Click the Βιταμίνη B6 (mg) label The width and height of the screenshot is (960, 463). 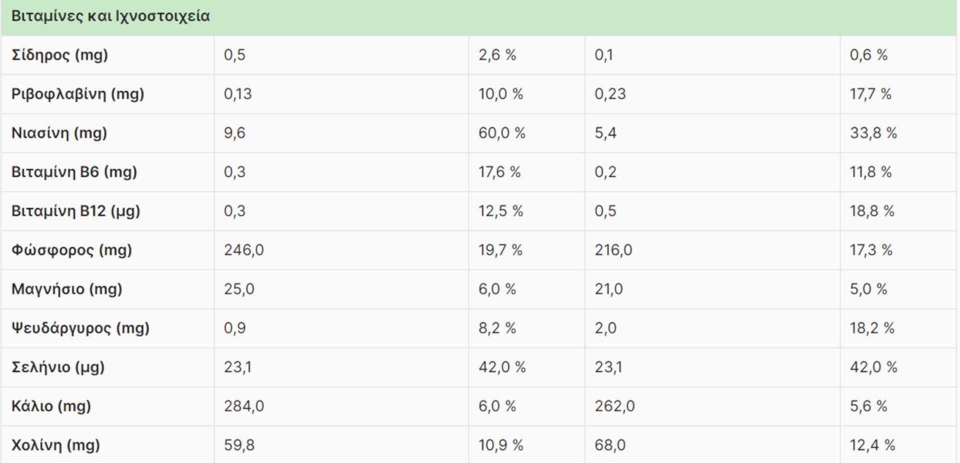(x=74, y=172)
